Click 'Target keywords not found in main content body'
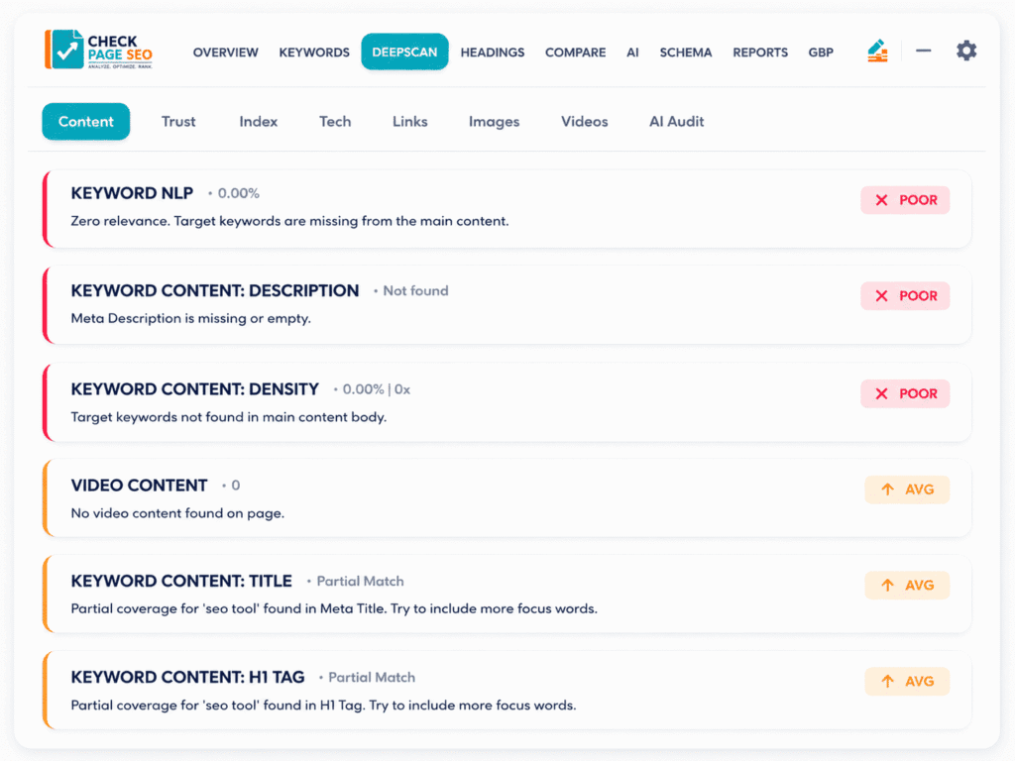1015x761 pixels. click(229, 417)
